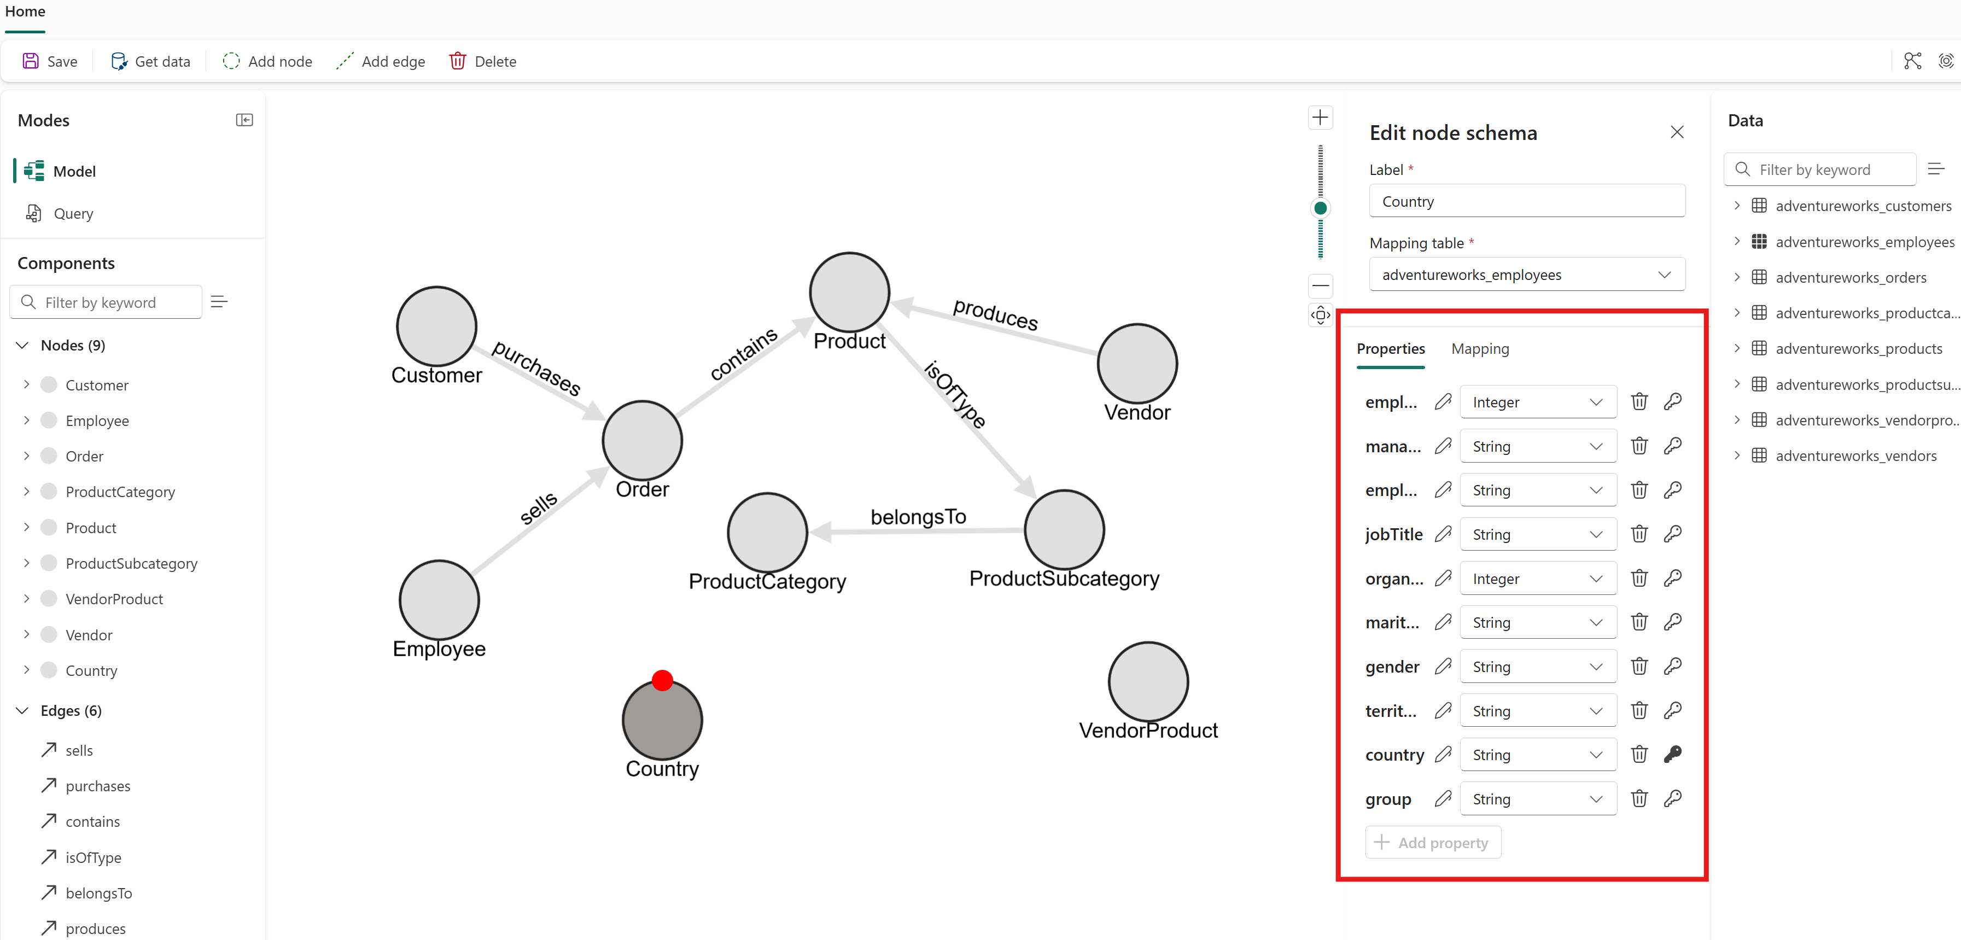Click the Add property button
1961x940 pixels.
1433,843
